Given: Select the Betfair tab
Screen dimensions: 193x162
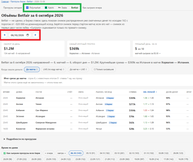Looking at the screenshot, I should [75, 8].
